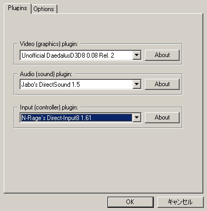Image resolution: width=207 pixels, height=211 pixels.
Task: Expand the Video plugin dropdown arrow
Action: (137, 55)
